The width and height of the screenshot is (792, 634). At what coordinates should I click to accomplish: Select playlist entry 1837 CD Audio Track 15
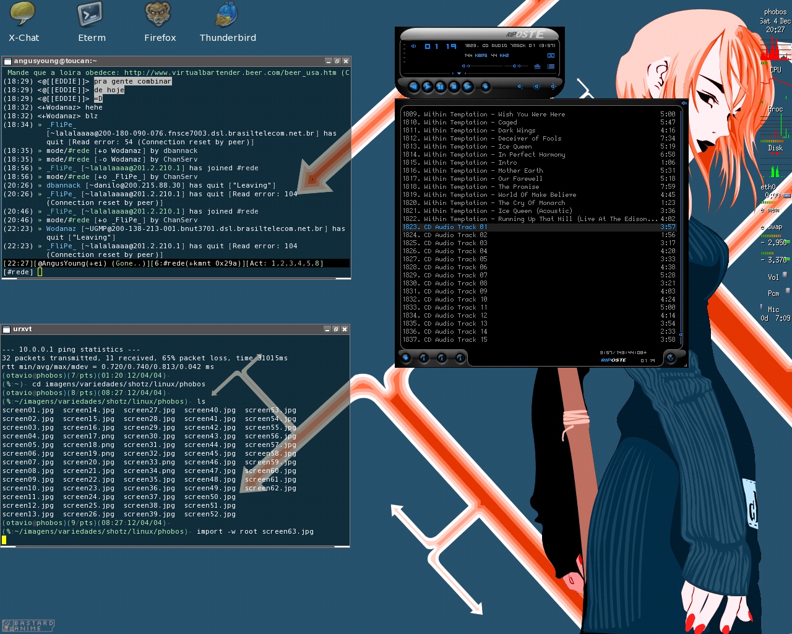click(539, 340)
